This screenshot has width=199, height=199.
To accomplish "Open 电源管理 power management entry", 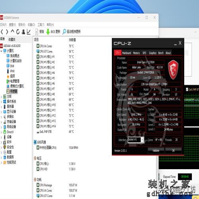I will 13,81.
